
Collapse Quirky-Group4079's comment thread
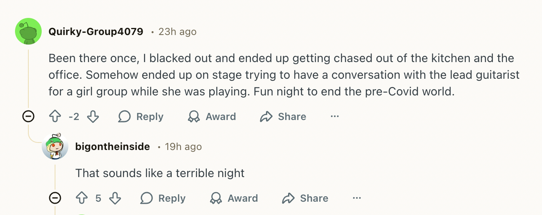(28, 117)
